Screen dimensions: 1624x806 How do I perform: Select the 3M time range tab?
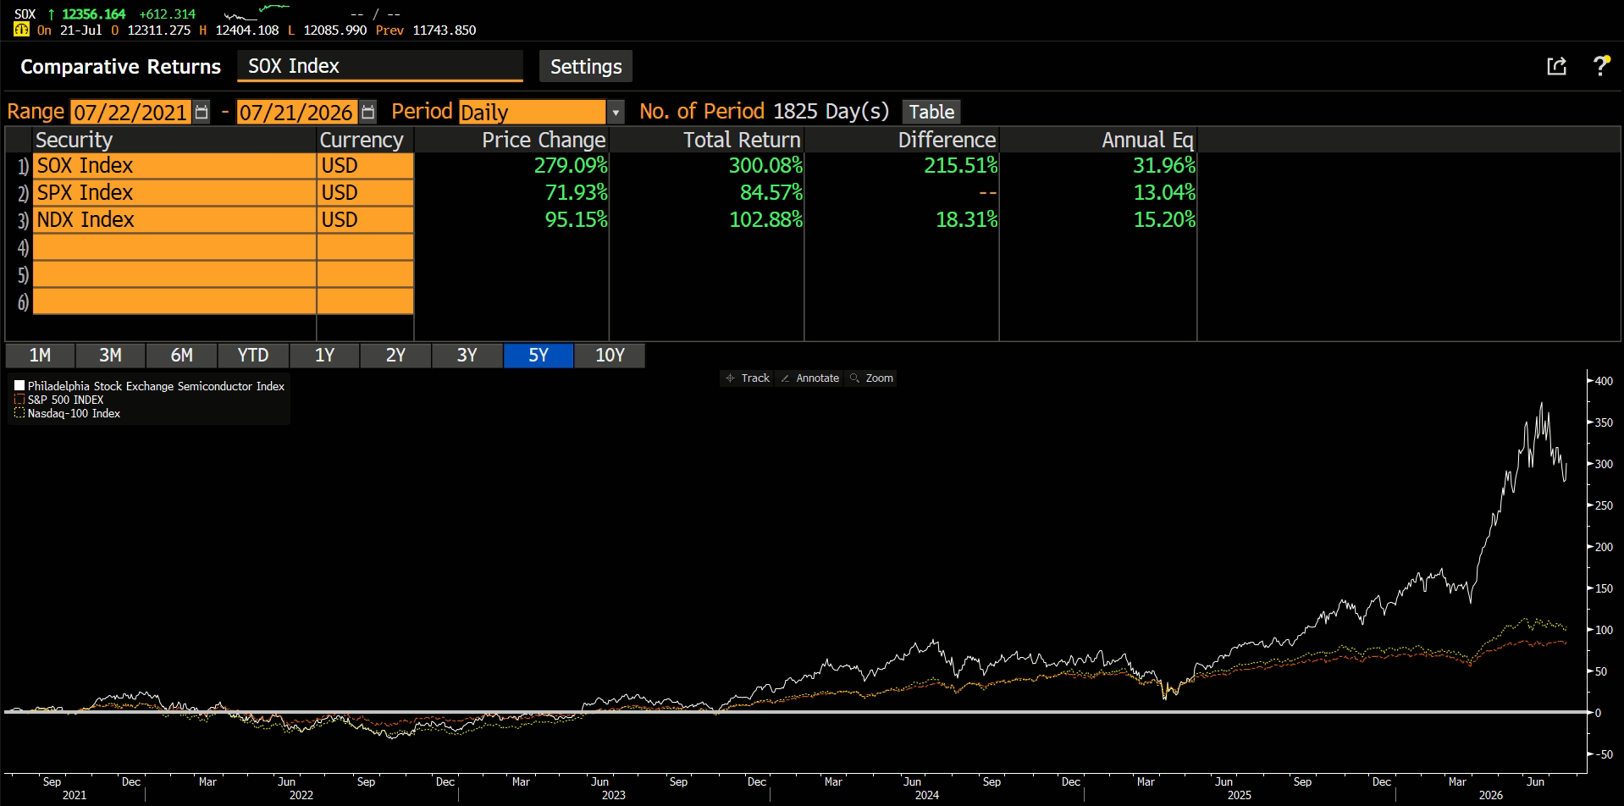coord(110,356)
